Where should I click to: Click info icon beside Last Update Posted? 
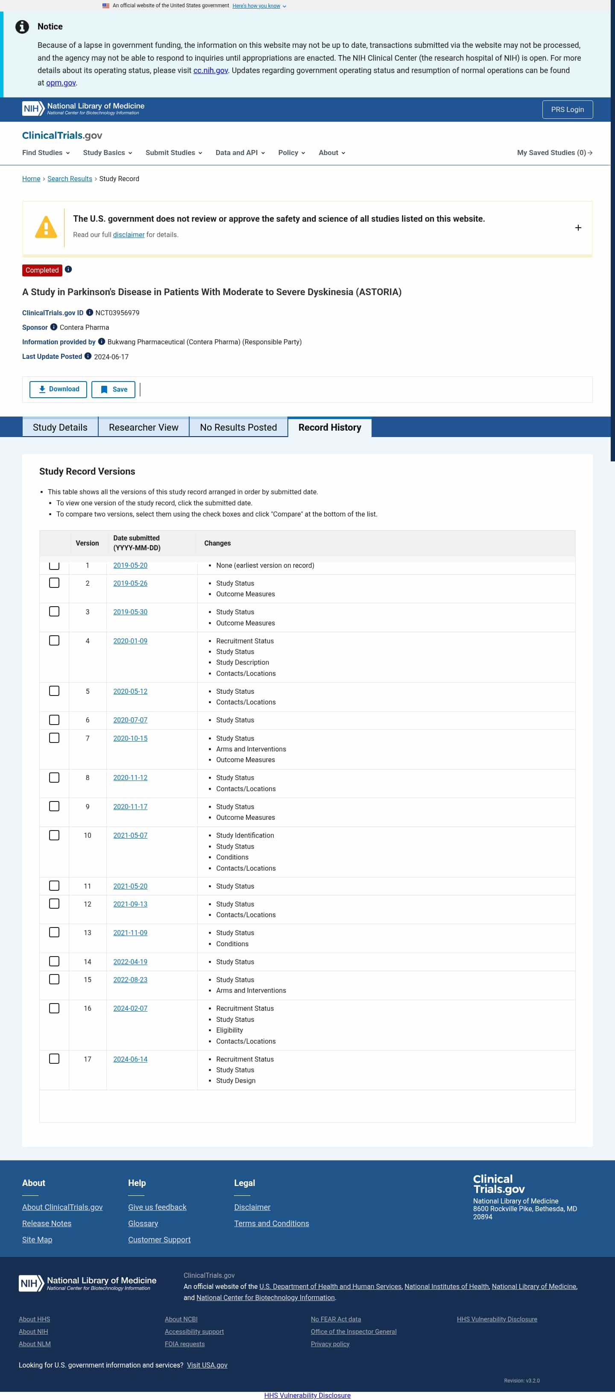click(x=88, y=356)
